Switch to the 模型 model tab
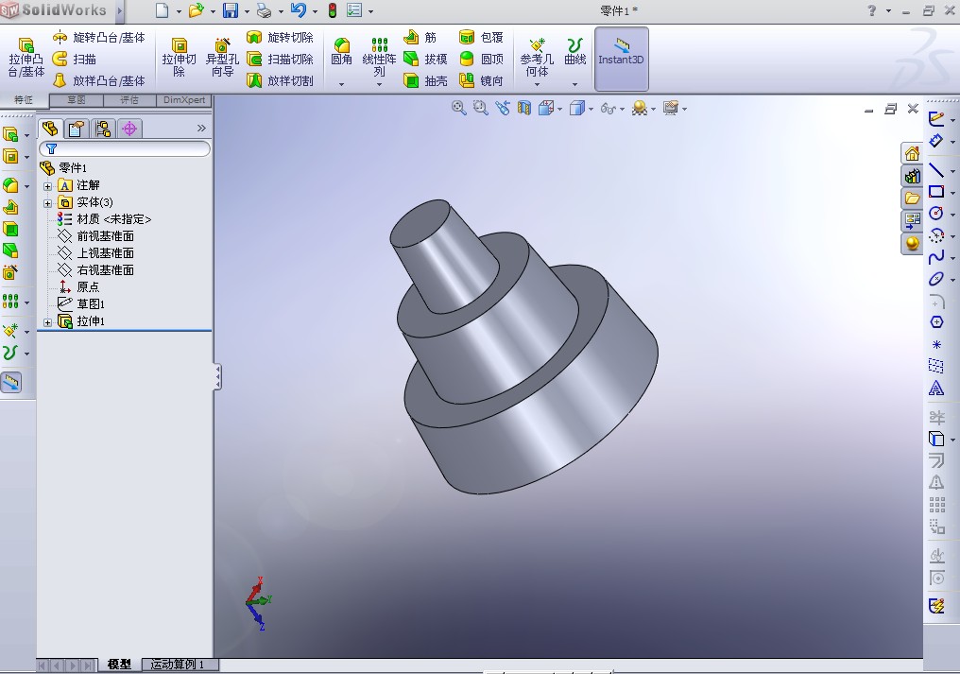960x674 pixels. tap(119, 665)
